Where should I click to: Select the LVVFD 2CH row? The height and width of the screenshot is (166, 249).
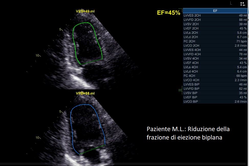point(215,20)
